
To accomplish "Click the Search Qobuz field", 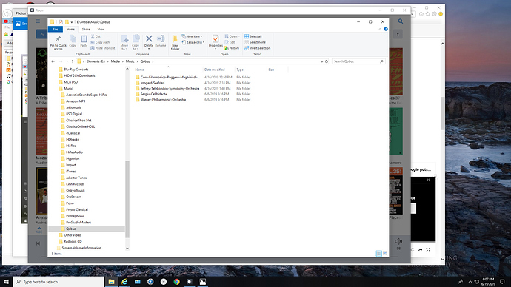I will tap(358, 61).
